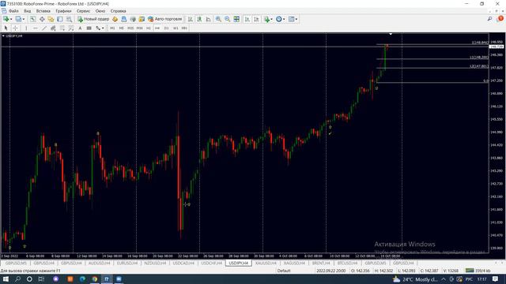This screenshot has height=284, width=506.
Task: Open the Indicators list icon
Action: point(266,19)
